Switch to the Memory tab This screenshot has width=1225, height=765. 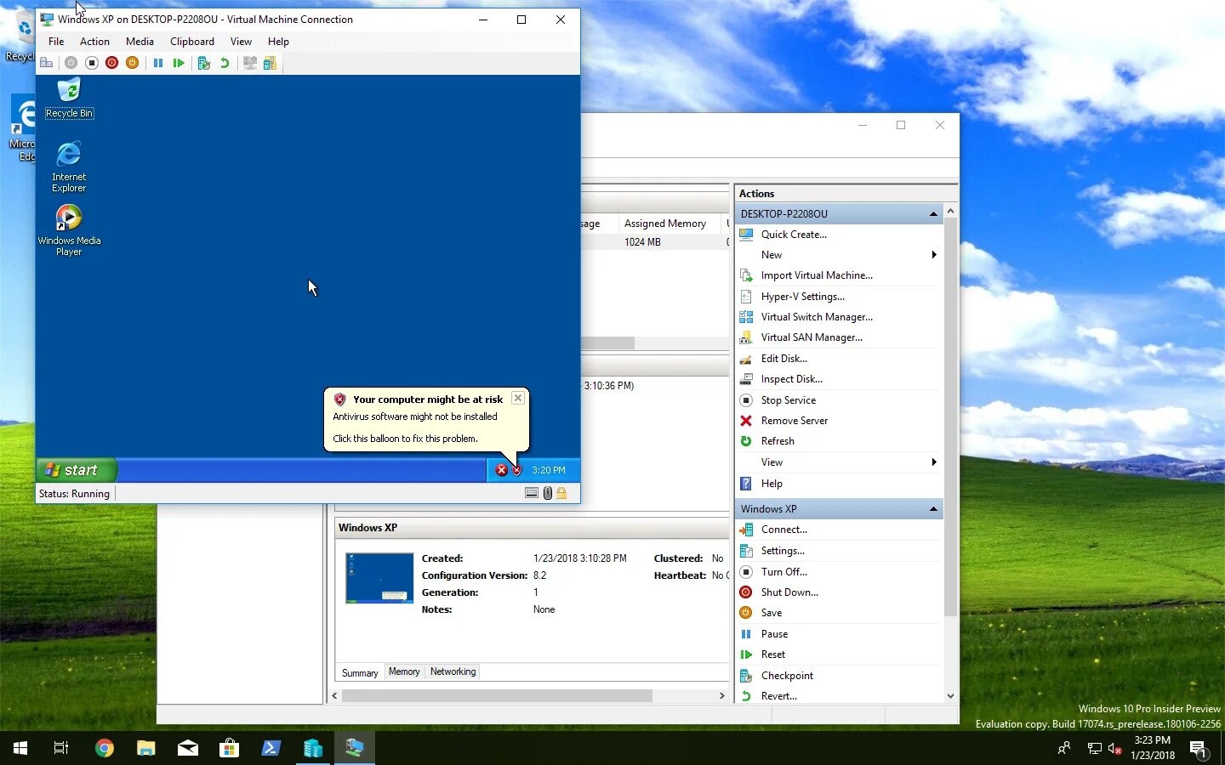404,671
